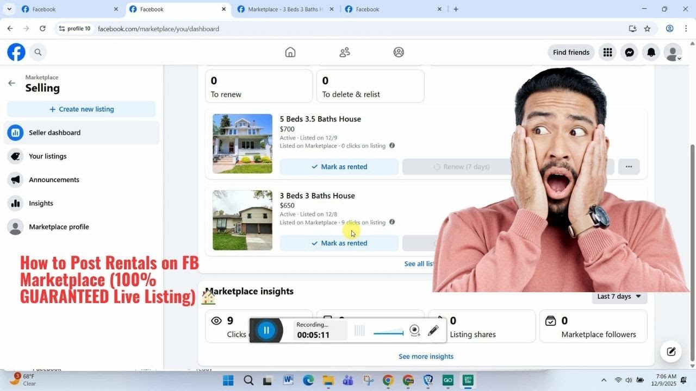The image size is (696, 391).
Task: Switch to the last Facebook tab
Action: point(394,9)
